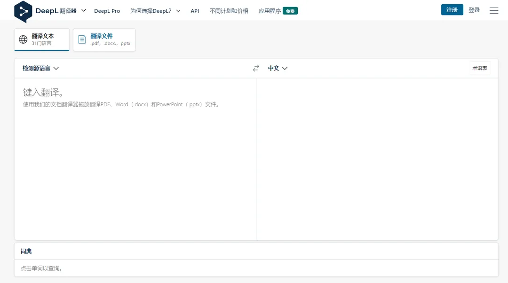Click the 词典 dictionary heading

click(x=26, y=251)
